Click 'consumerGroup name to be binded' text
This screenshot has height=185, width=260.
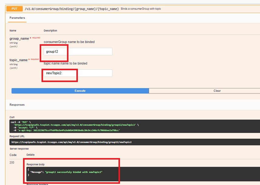69,42
